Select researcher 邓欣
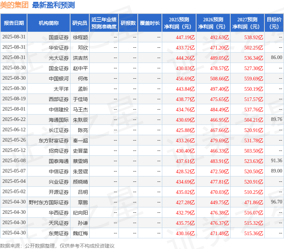 pos(83,48)
